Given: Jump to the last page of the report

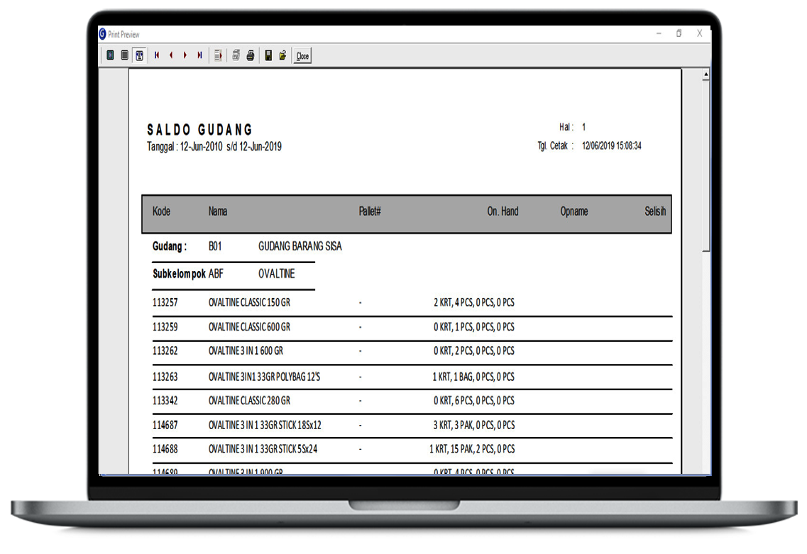Looking at the screenshot, I should [x=199, y=55].
